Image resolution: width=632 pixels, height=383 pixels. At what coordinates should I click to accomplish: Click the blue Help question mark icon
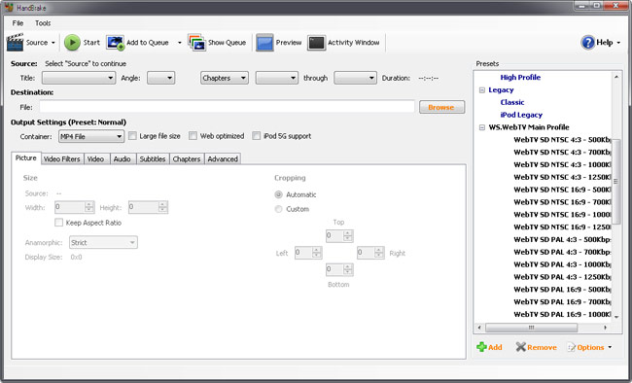588,43
